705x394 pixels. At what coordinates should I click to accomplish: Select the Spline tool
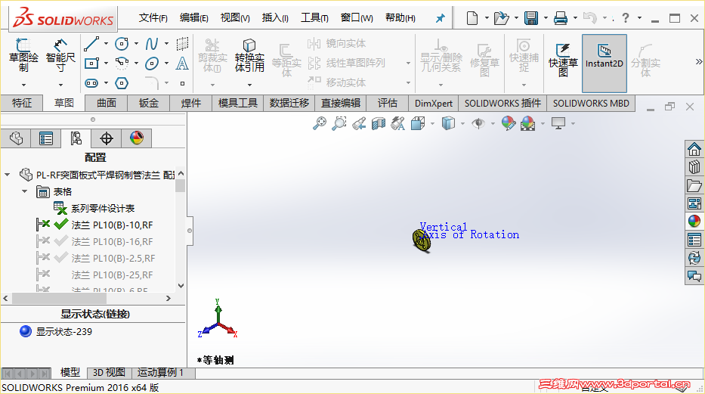[152, 44]
